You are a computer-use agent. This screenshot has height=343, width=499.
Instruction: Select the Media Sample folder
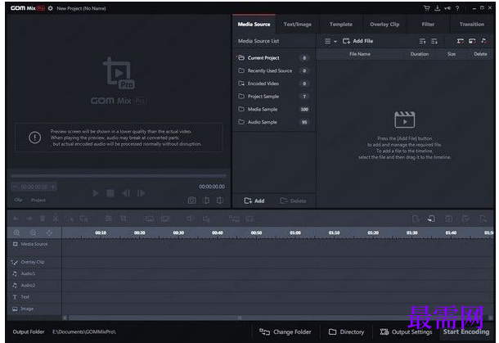[x=274, y=109]
